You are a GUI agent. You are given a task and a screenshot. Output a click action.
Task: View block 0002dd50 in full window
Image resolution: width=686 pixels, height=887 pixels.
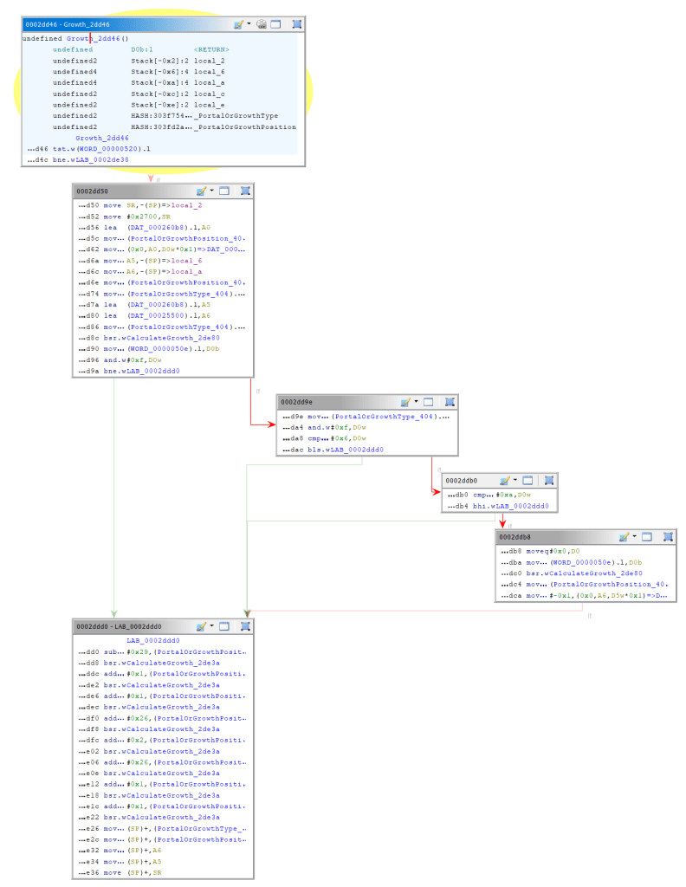point(223,191)
